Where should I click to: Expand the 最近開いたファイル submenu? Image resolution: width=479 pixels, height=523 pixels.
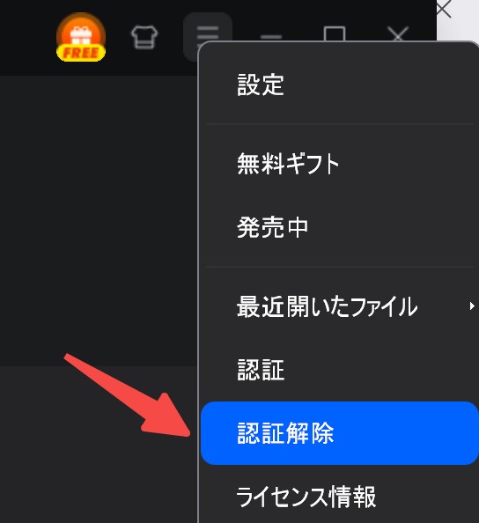click(x=340, y=306)
